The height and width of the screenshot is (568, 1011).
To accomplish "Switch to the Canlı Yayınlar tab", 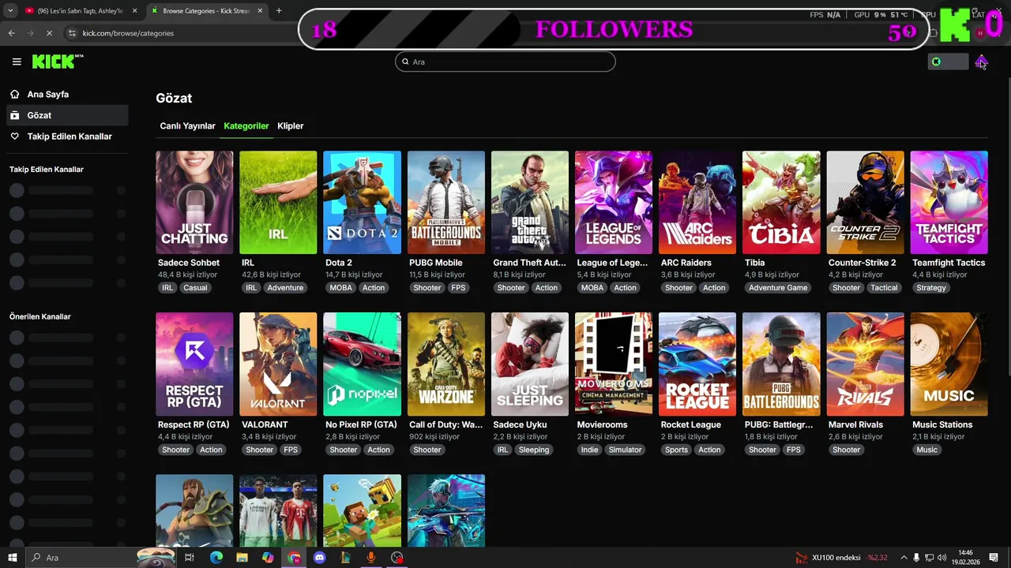I will point(187,126).
